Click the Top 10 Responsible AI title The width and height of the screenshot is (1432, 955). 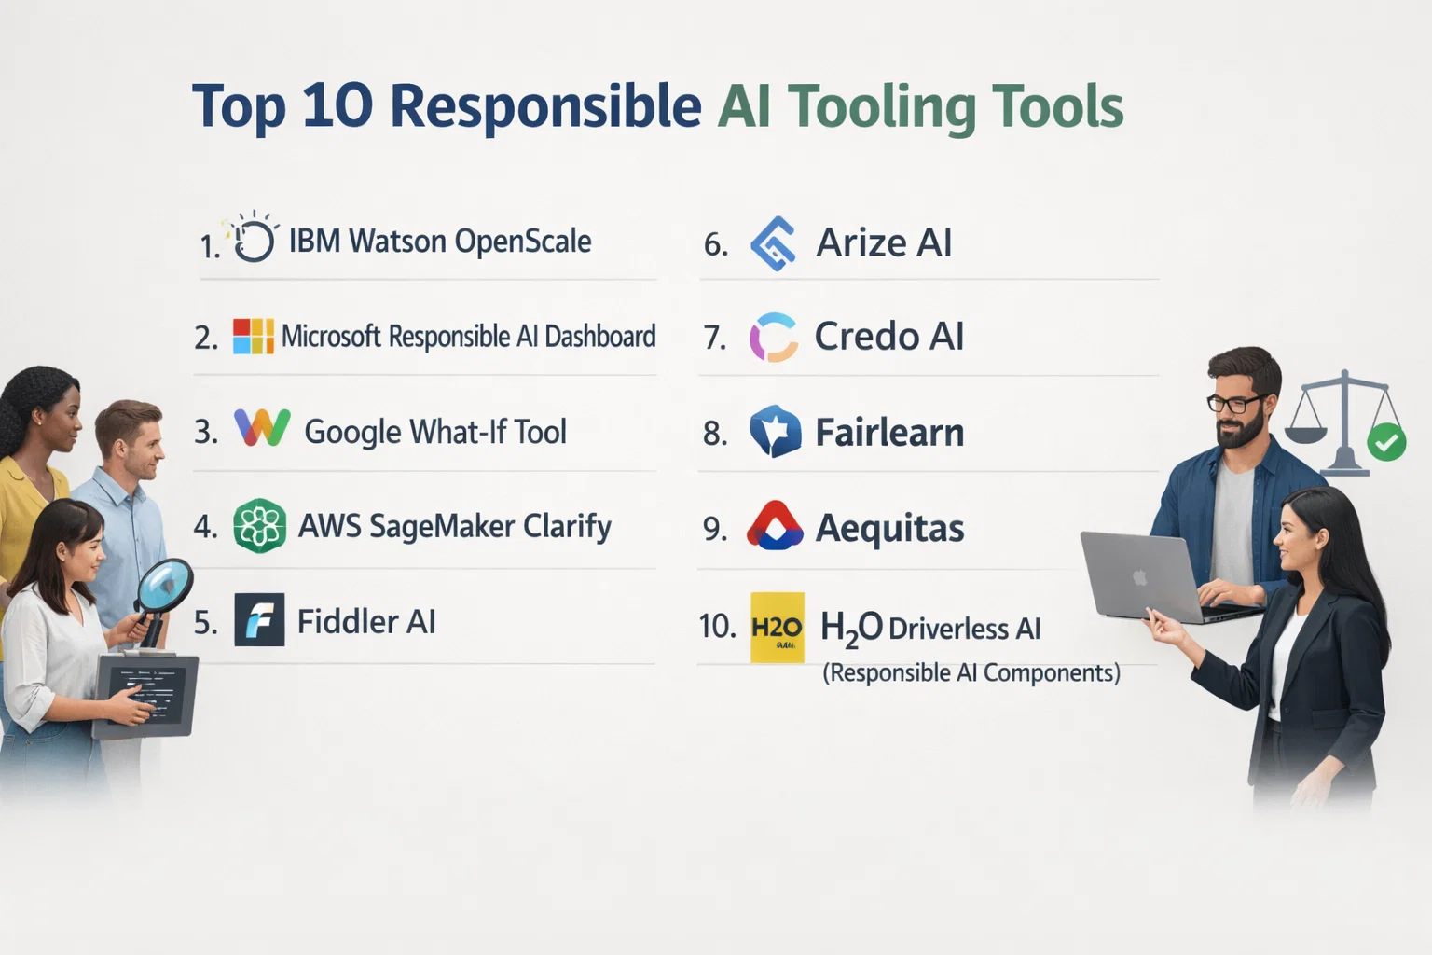click(657, 106)
